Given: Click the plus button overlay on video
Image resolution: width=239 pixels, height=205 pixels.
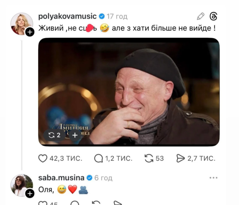Looking at the screenshot, I should click(x=75, y=135).
